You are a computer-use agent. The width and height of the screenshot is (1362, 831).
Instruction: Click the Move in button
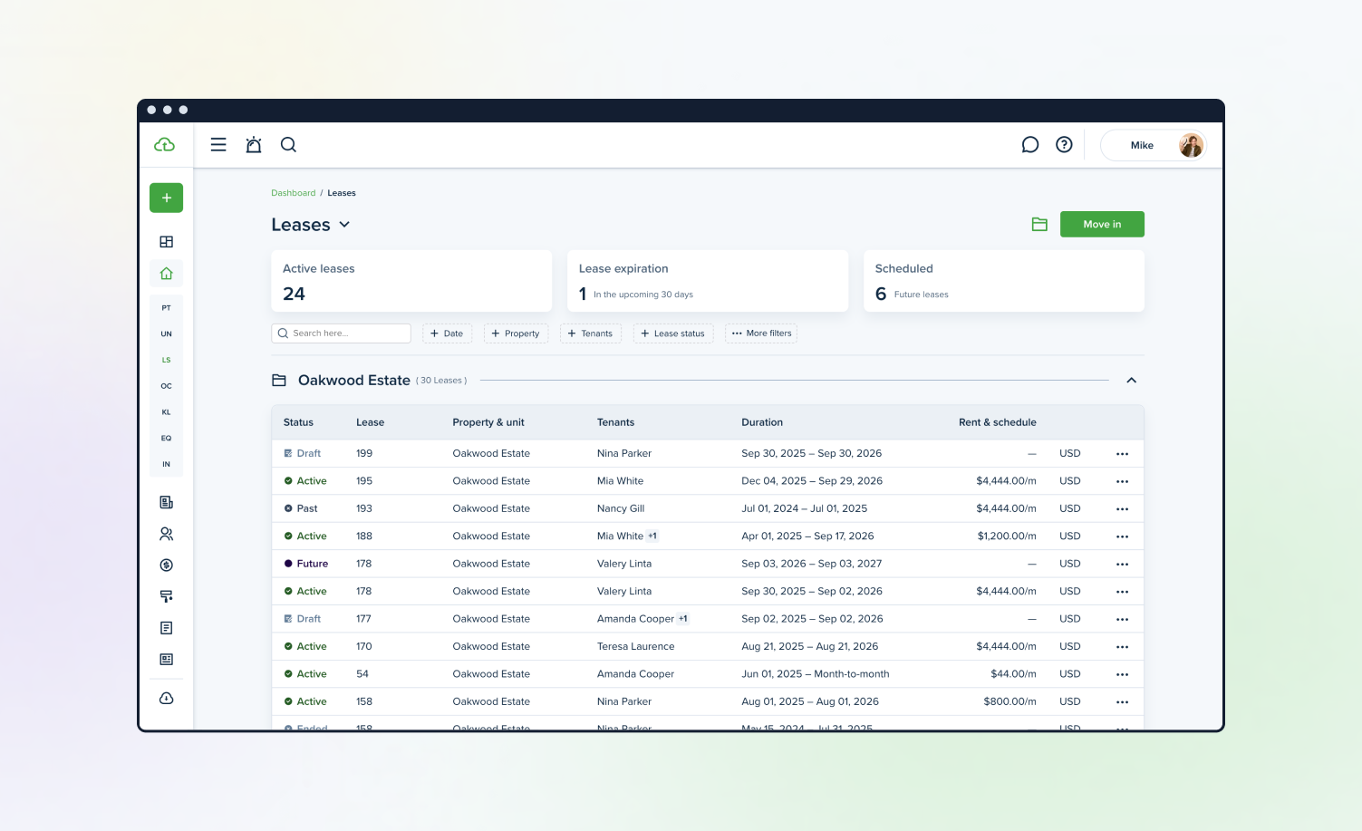point(1102,225)
